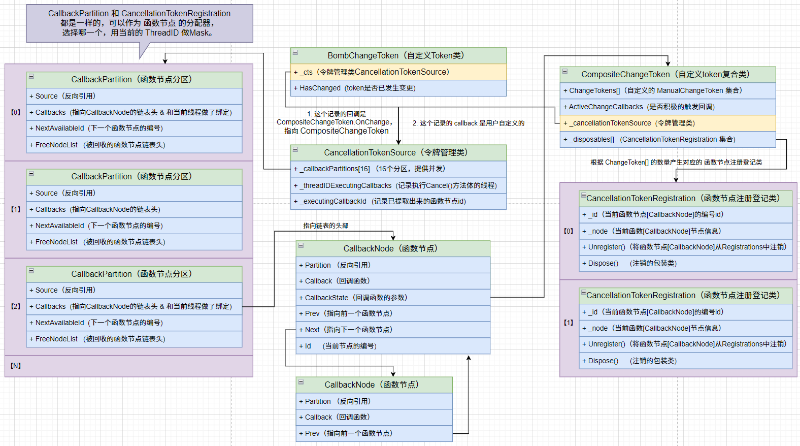
Task: Select the ActiveChangeCallbacks row
Action: pos(668,107)
